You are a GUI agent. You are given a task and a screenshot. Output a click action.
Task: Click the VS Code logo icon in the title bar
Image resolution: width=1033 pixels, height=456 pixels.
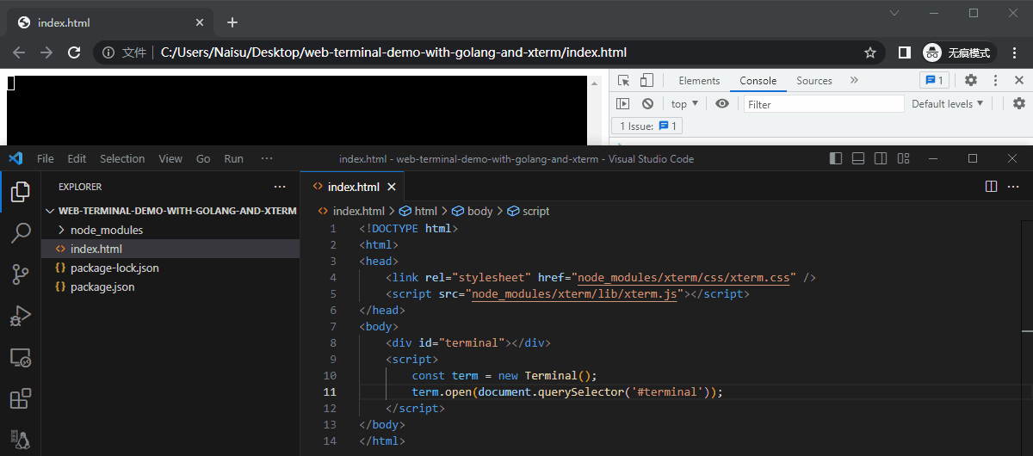coord(15,158)
